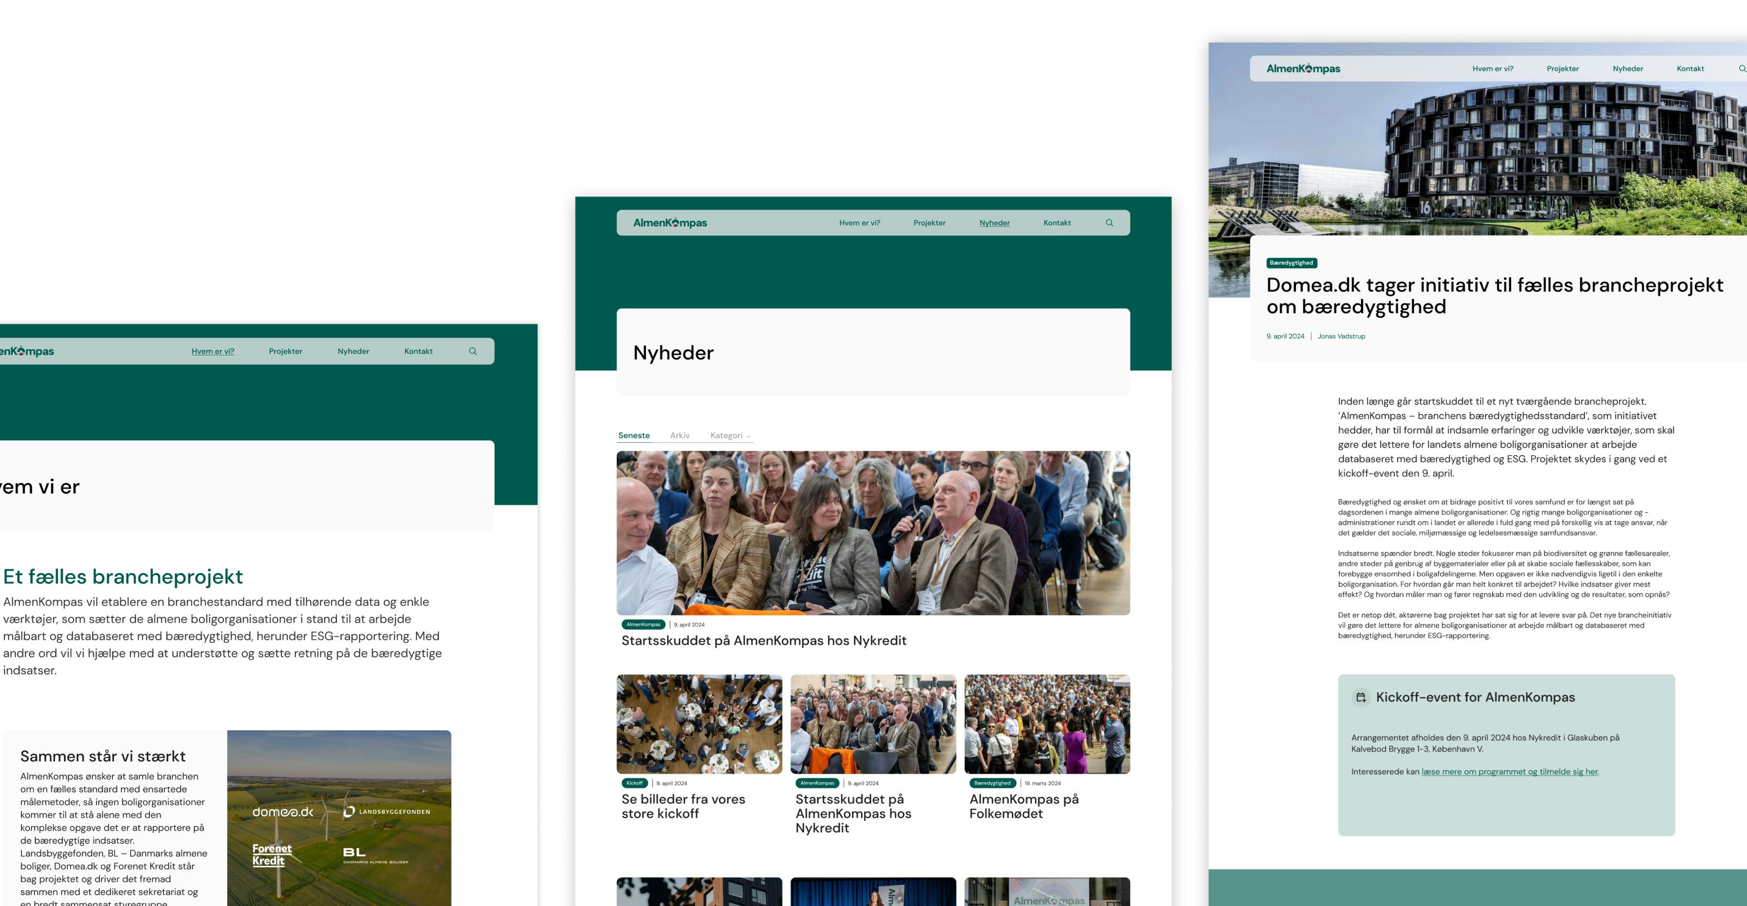Open Projekter in the article page navbar
1747x906 pixels.
[1562, 68]
